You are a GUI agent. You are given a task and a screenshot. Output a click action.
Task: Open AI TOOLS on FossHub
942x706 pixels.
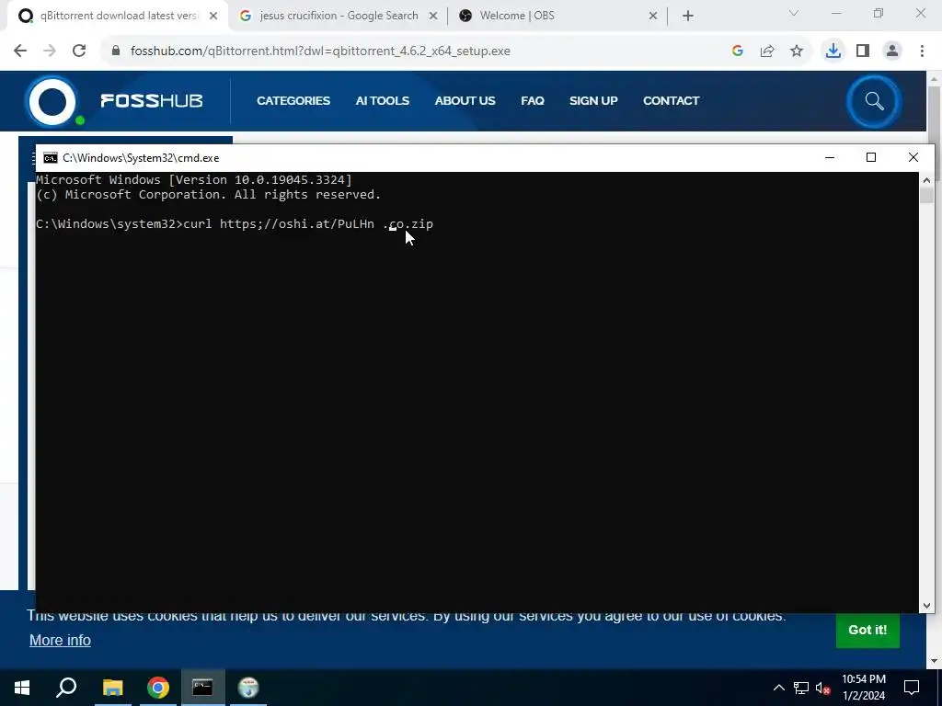tap(382, 101)
